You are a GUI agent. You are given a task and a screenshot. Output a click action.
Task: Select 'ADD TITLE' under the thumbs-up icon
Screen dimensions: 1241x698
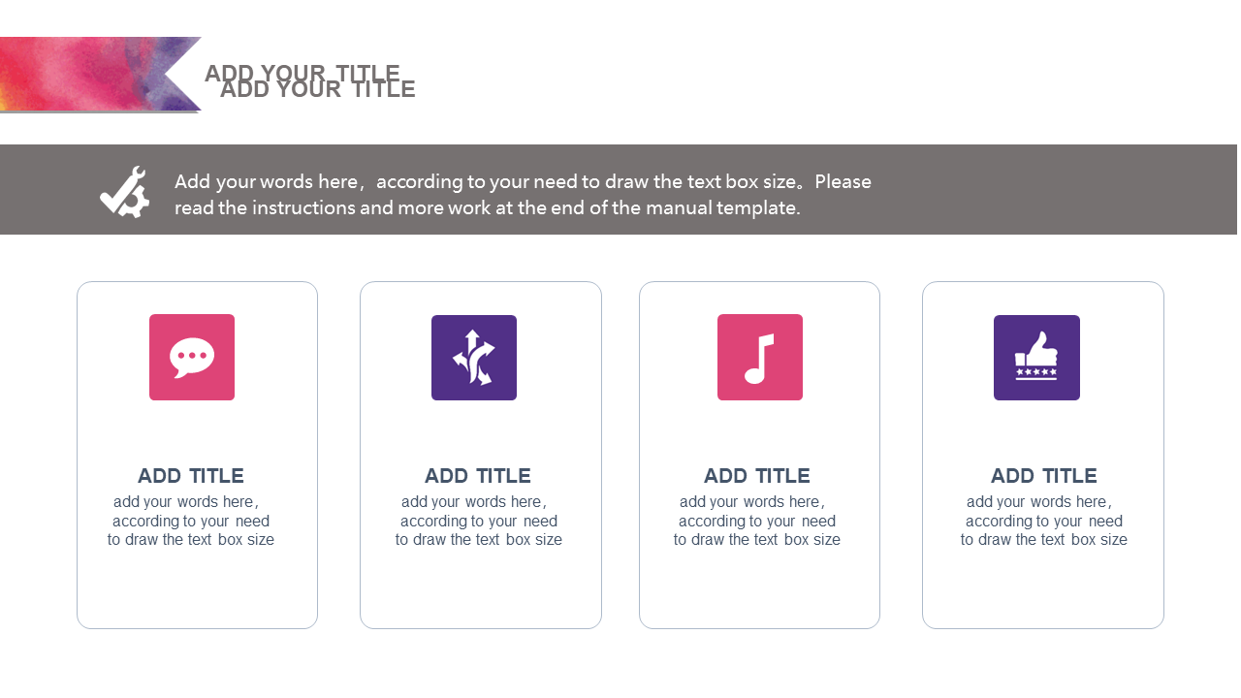click(1044, 476)
